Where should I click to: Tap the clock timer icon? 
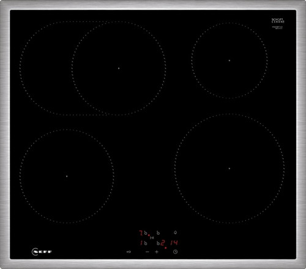pos(175,252)
